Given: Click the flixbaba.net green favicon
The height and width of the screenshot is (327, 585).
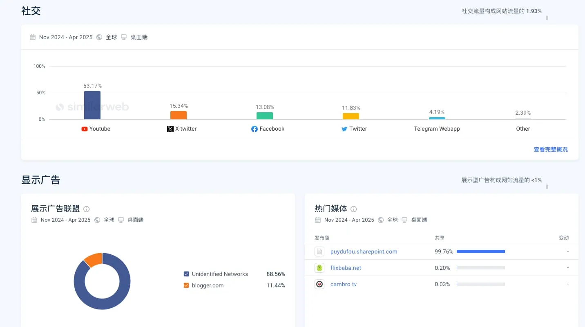Looking at the screenshot, I should click(x=319, y=268).
